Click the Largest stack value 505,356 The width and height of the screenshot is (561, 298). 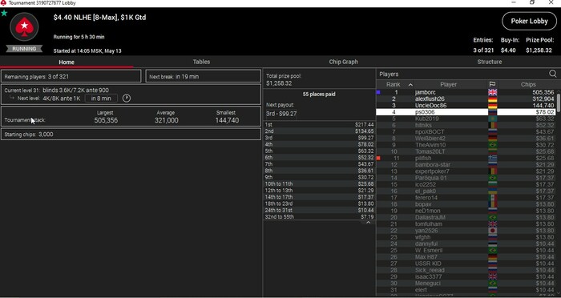106,120
